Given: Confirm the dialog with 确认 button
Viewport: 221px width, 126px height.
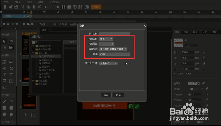Looking at the screenshot, I should coord(106,95).
